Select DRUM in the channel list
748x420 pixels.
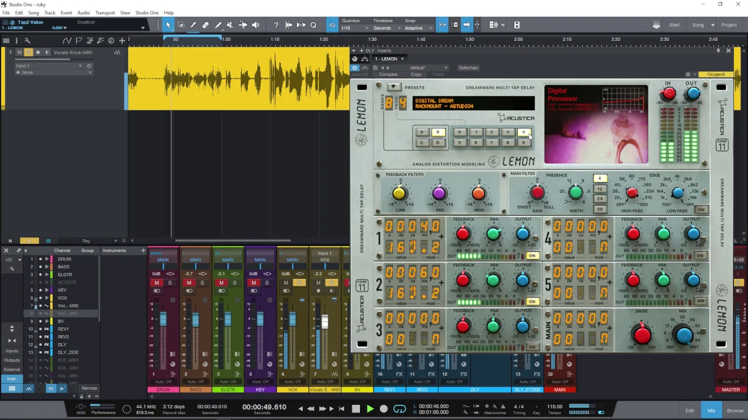tap(64, 259)
